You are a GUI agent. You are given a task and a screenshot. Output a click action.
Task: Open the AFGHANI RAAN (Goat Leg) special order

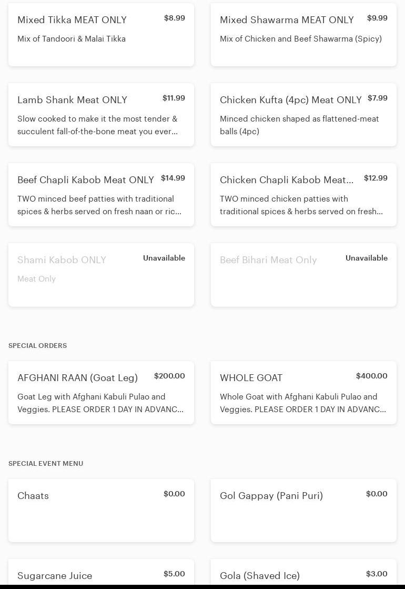(77, 378)
